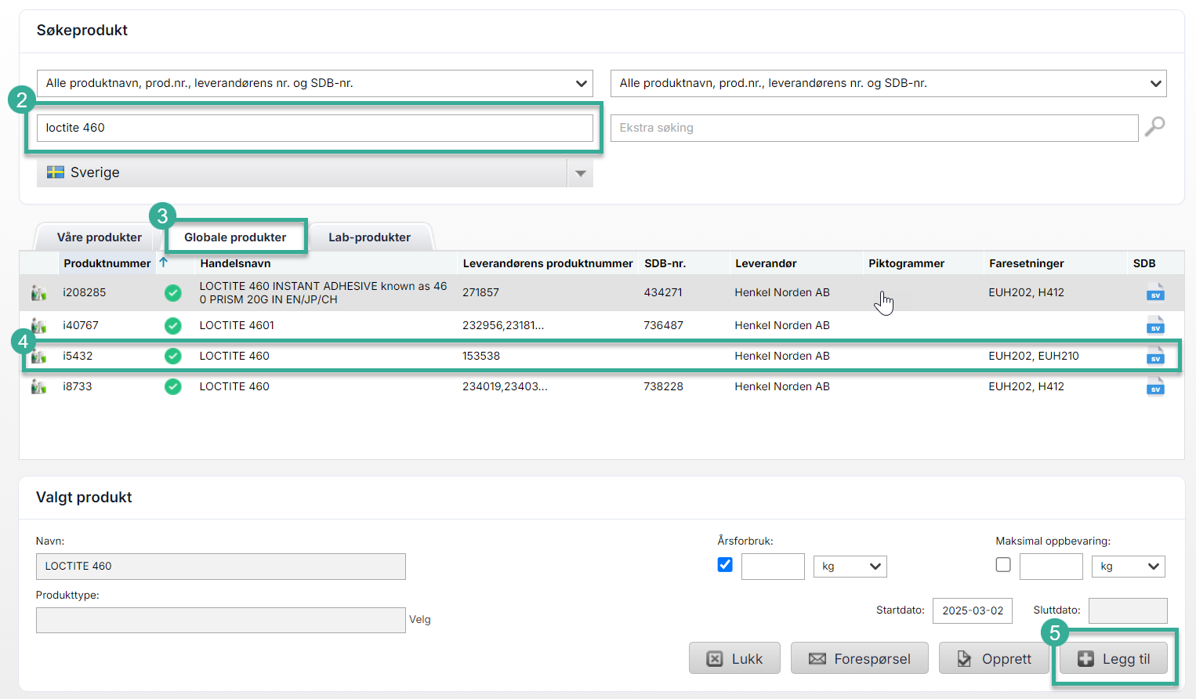Open SDB document icon for i40767
The image size is (1196, 699).
(1155, 325)
